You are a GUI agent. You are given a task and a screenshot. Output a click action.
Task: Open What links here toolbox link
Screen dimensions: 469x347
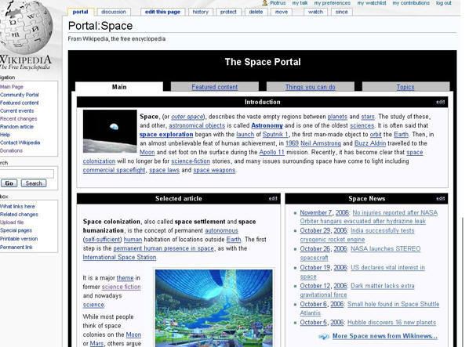coord(17,206)
